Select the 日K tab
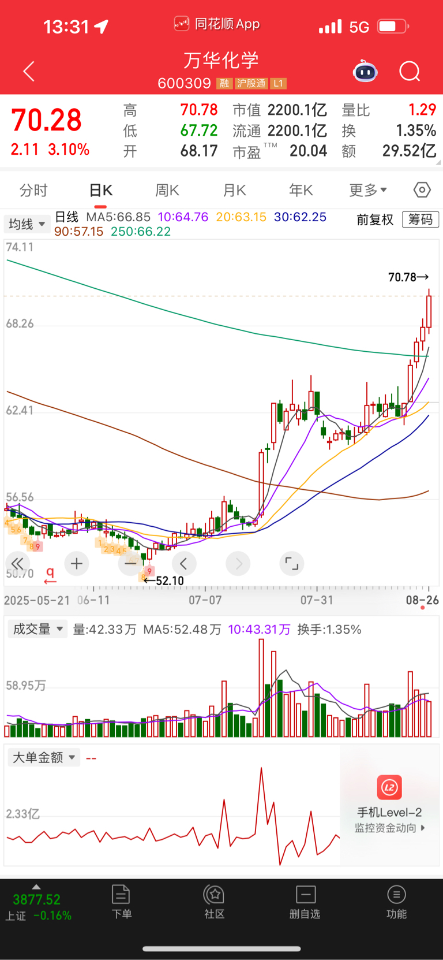The image size is (443, 960). tap(100, 191)
